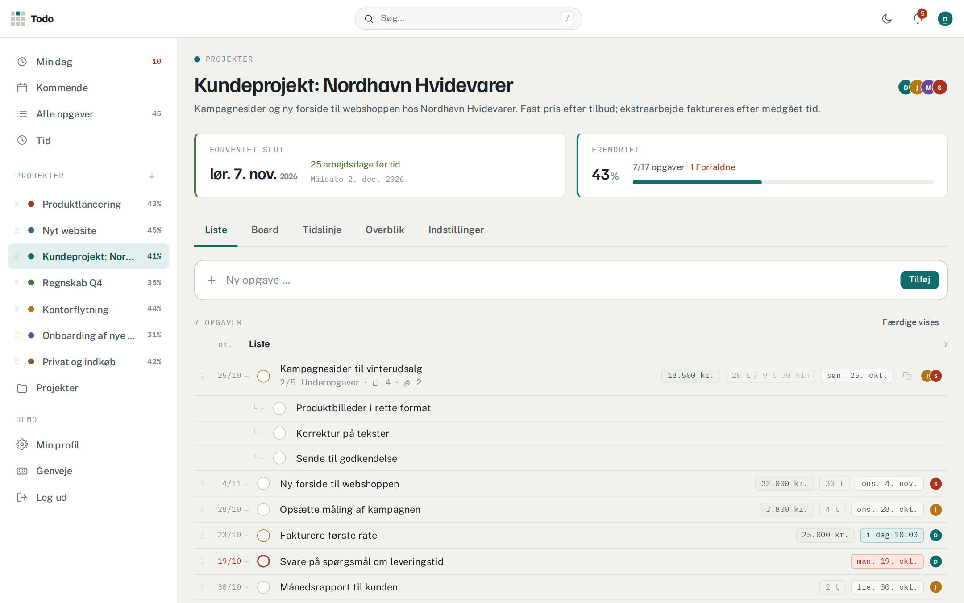Click the 43% progress bar

click(783, 182)
